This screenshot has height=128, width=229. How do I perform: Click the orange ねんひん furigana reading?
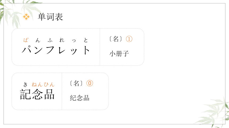point(43,84)
